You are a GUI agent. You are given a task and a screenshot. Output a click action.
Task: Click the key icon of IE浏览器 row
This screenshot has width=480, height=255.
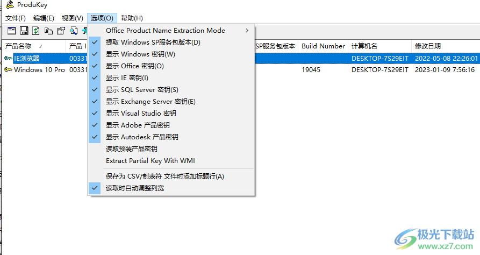pyautogui.click(x=8, y=58)
